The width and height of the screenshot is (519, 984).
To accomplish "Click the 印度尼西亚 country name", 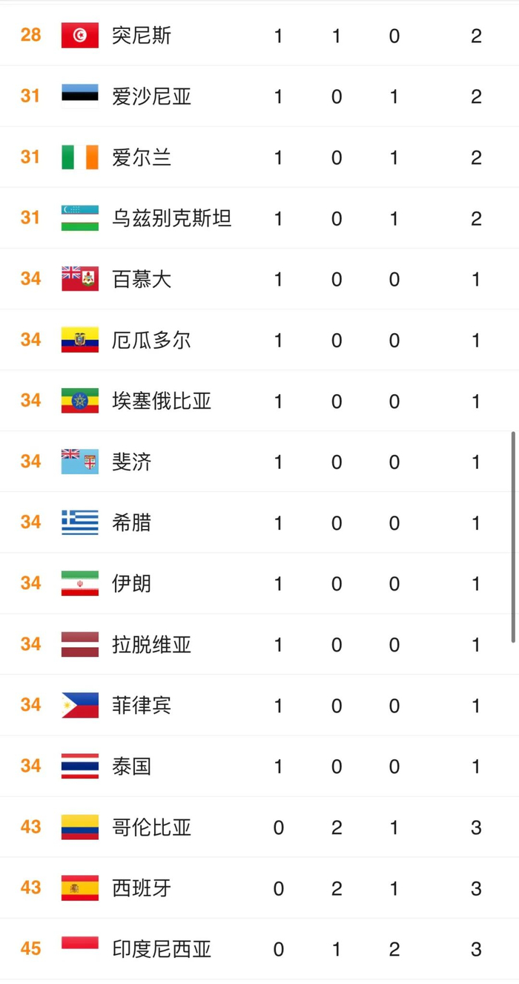I will click(162, 948).
